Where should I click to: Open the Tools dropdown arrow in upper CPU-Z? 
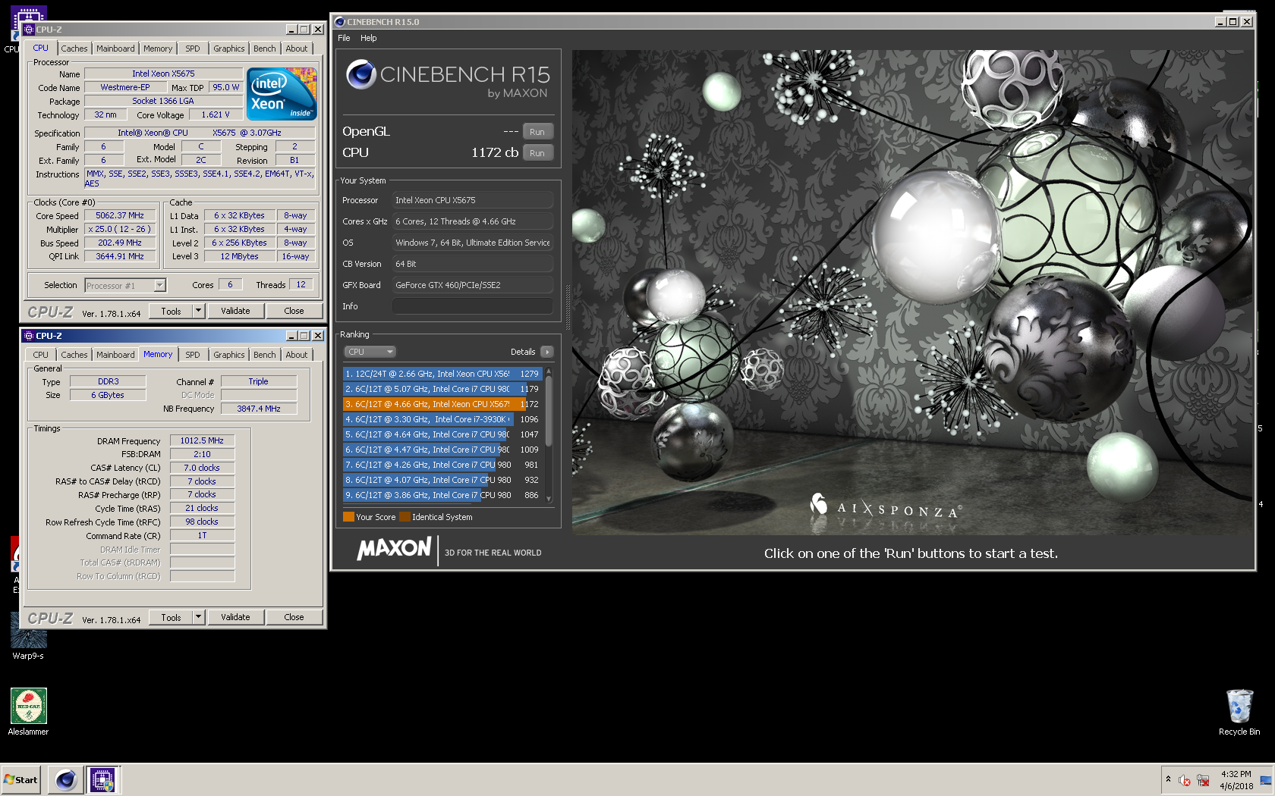(198, 311)
